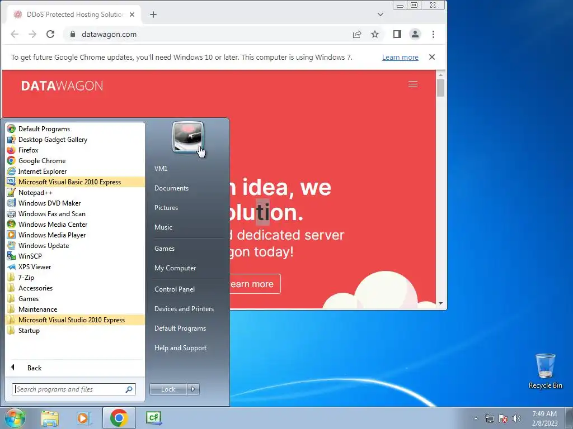Toggle Chrome's side panel

(x=397, y=34)
